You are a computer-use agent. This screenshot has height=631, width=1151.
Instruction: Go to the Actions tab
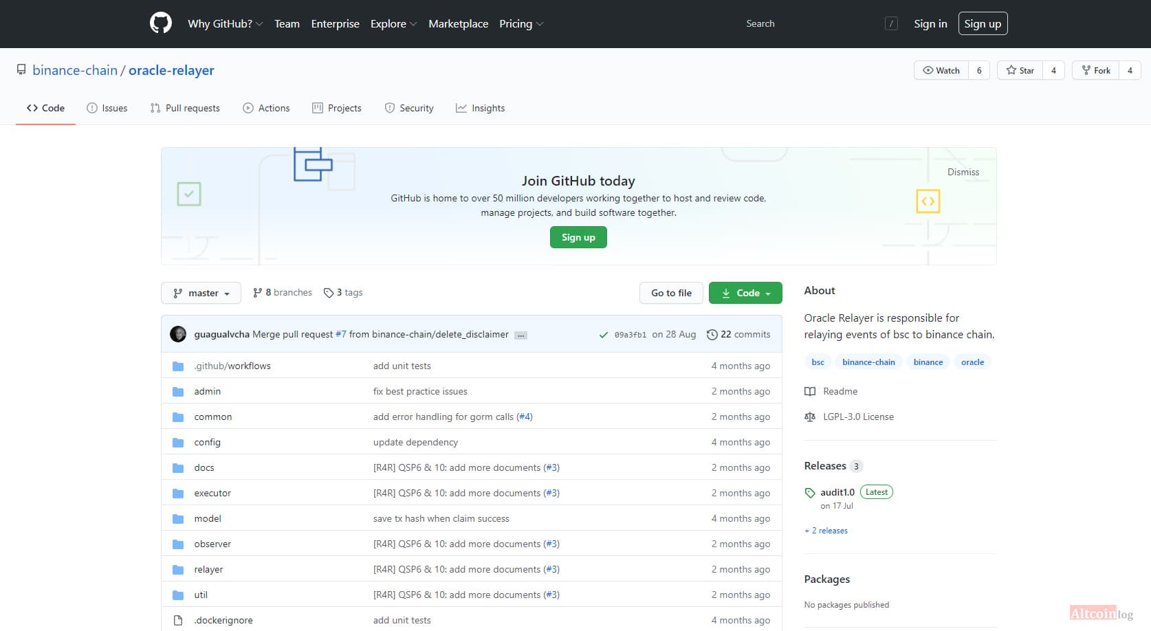coord(266,108)
